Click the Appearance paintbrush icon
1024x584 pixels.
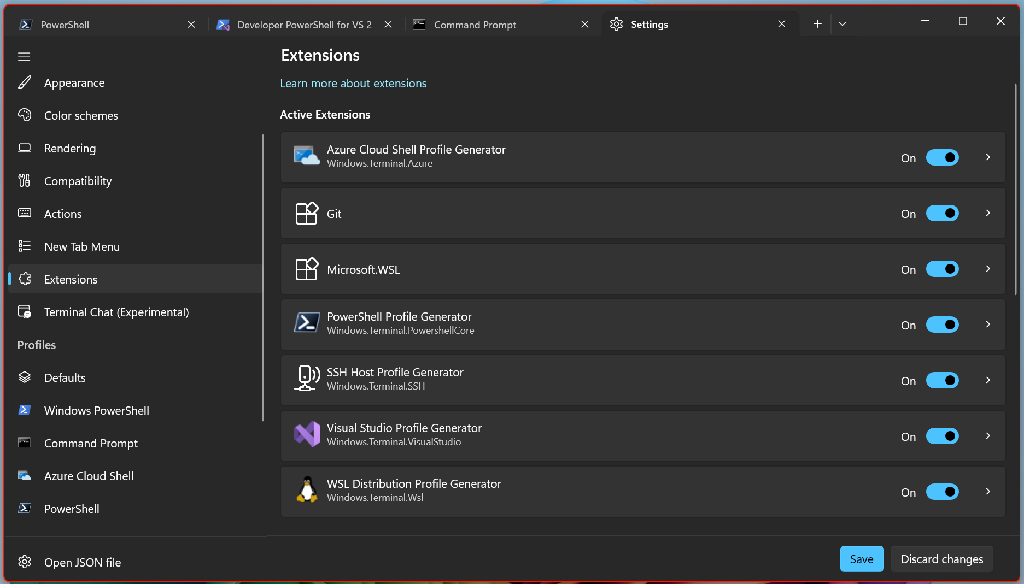[x=25, y=82]
